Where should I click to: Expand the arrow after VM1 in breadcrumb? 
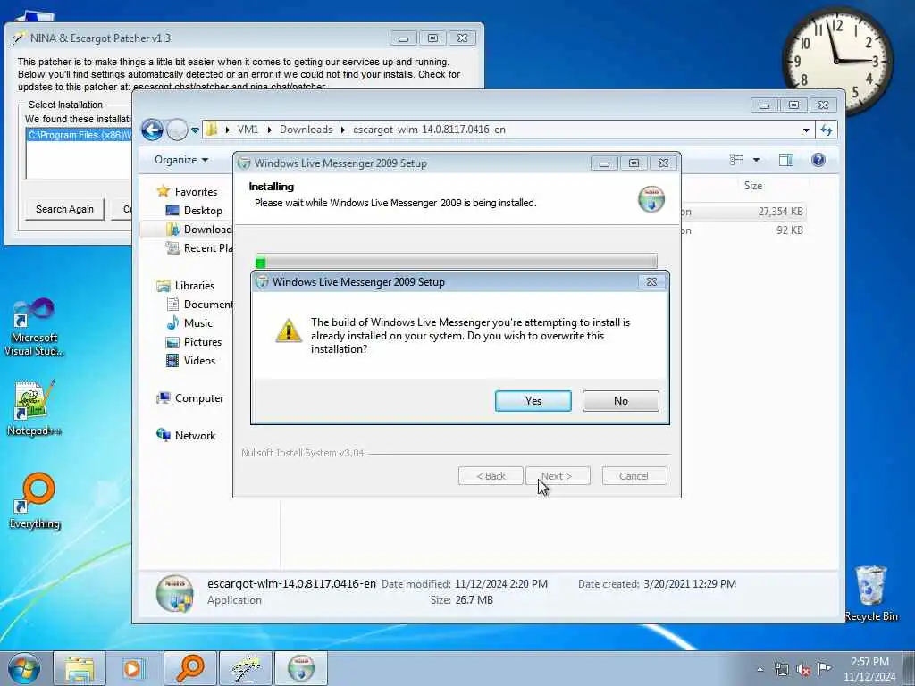(x=269, y=130)
